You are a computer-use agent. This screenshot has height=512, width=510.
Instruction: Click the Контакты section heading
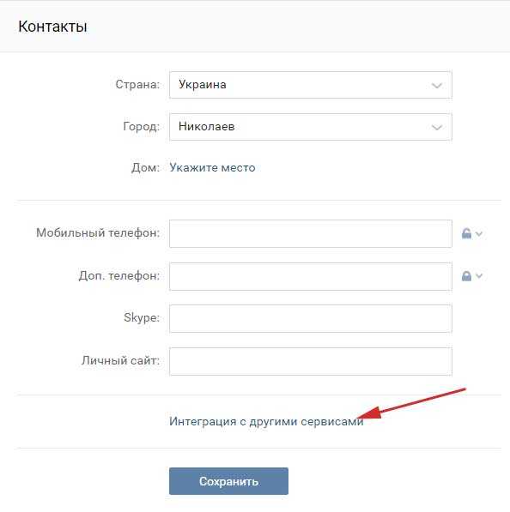point(52,27)
